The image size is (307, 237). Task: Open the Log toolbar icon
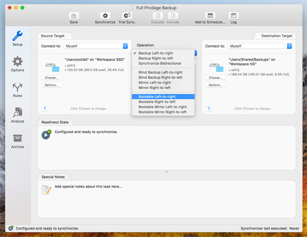tap(233, 15)
